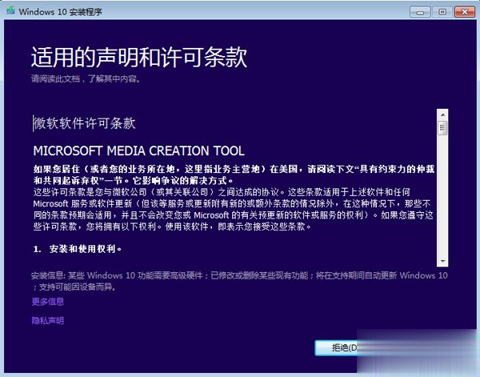Screen dimensions: 480x377
Task: Click the '1. 安装和使用权利。' section heading
Action: click(x=77, y=249)
